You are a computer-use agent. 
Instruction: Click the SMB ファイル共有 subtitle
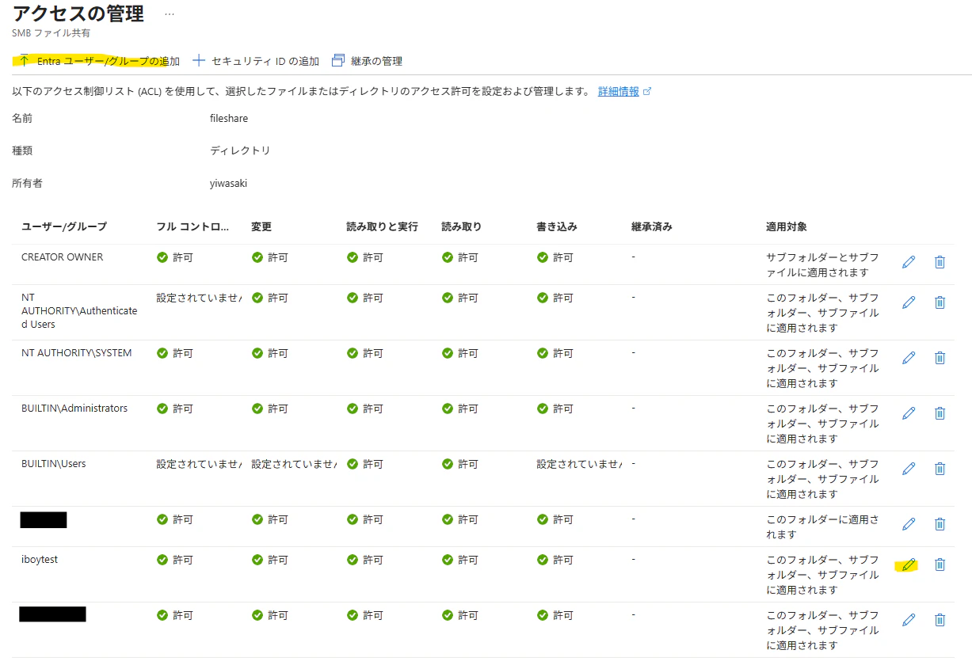(51, 33)
